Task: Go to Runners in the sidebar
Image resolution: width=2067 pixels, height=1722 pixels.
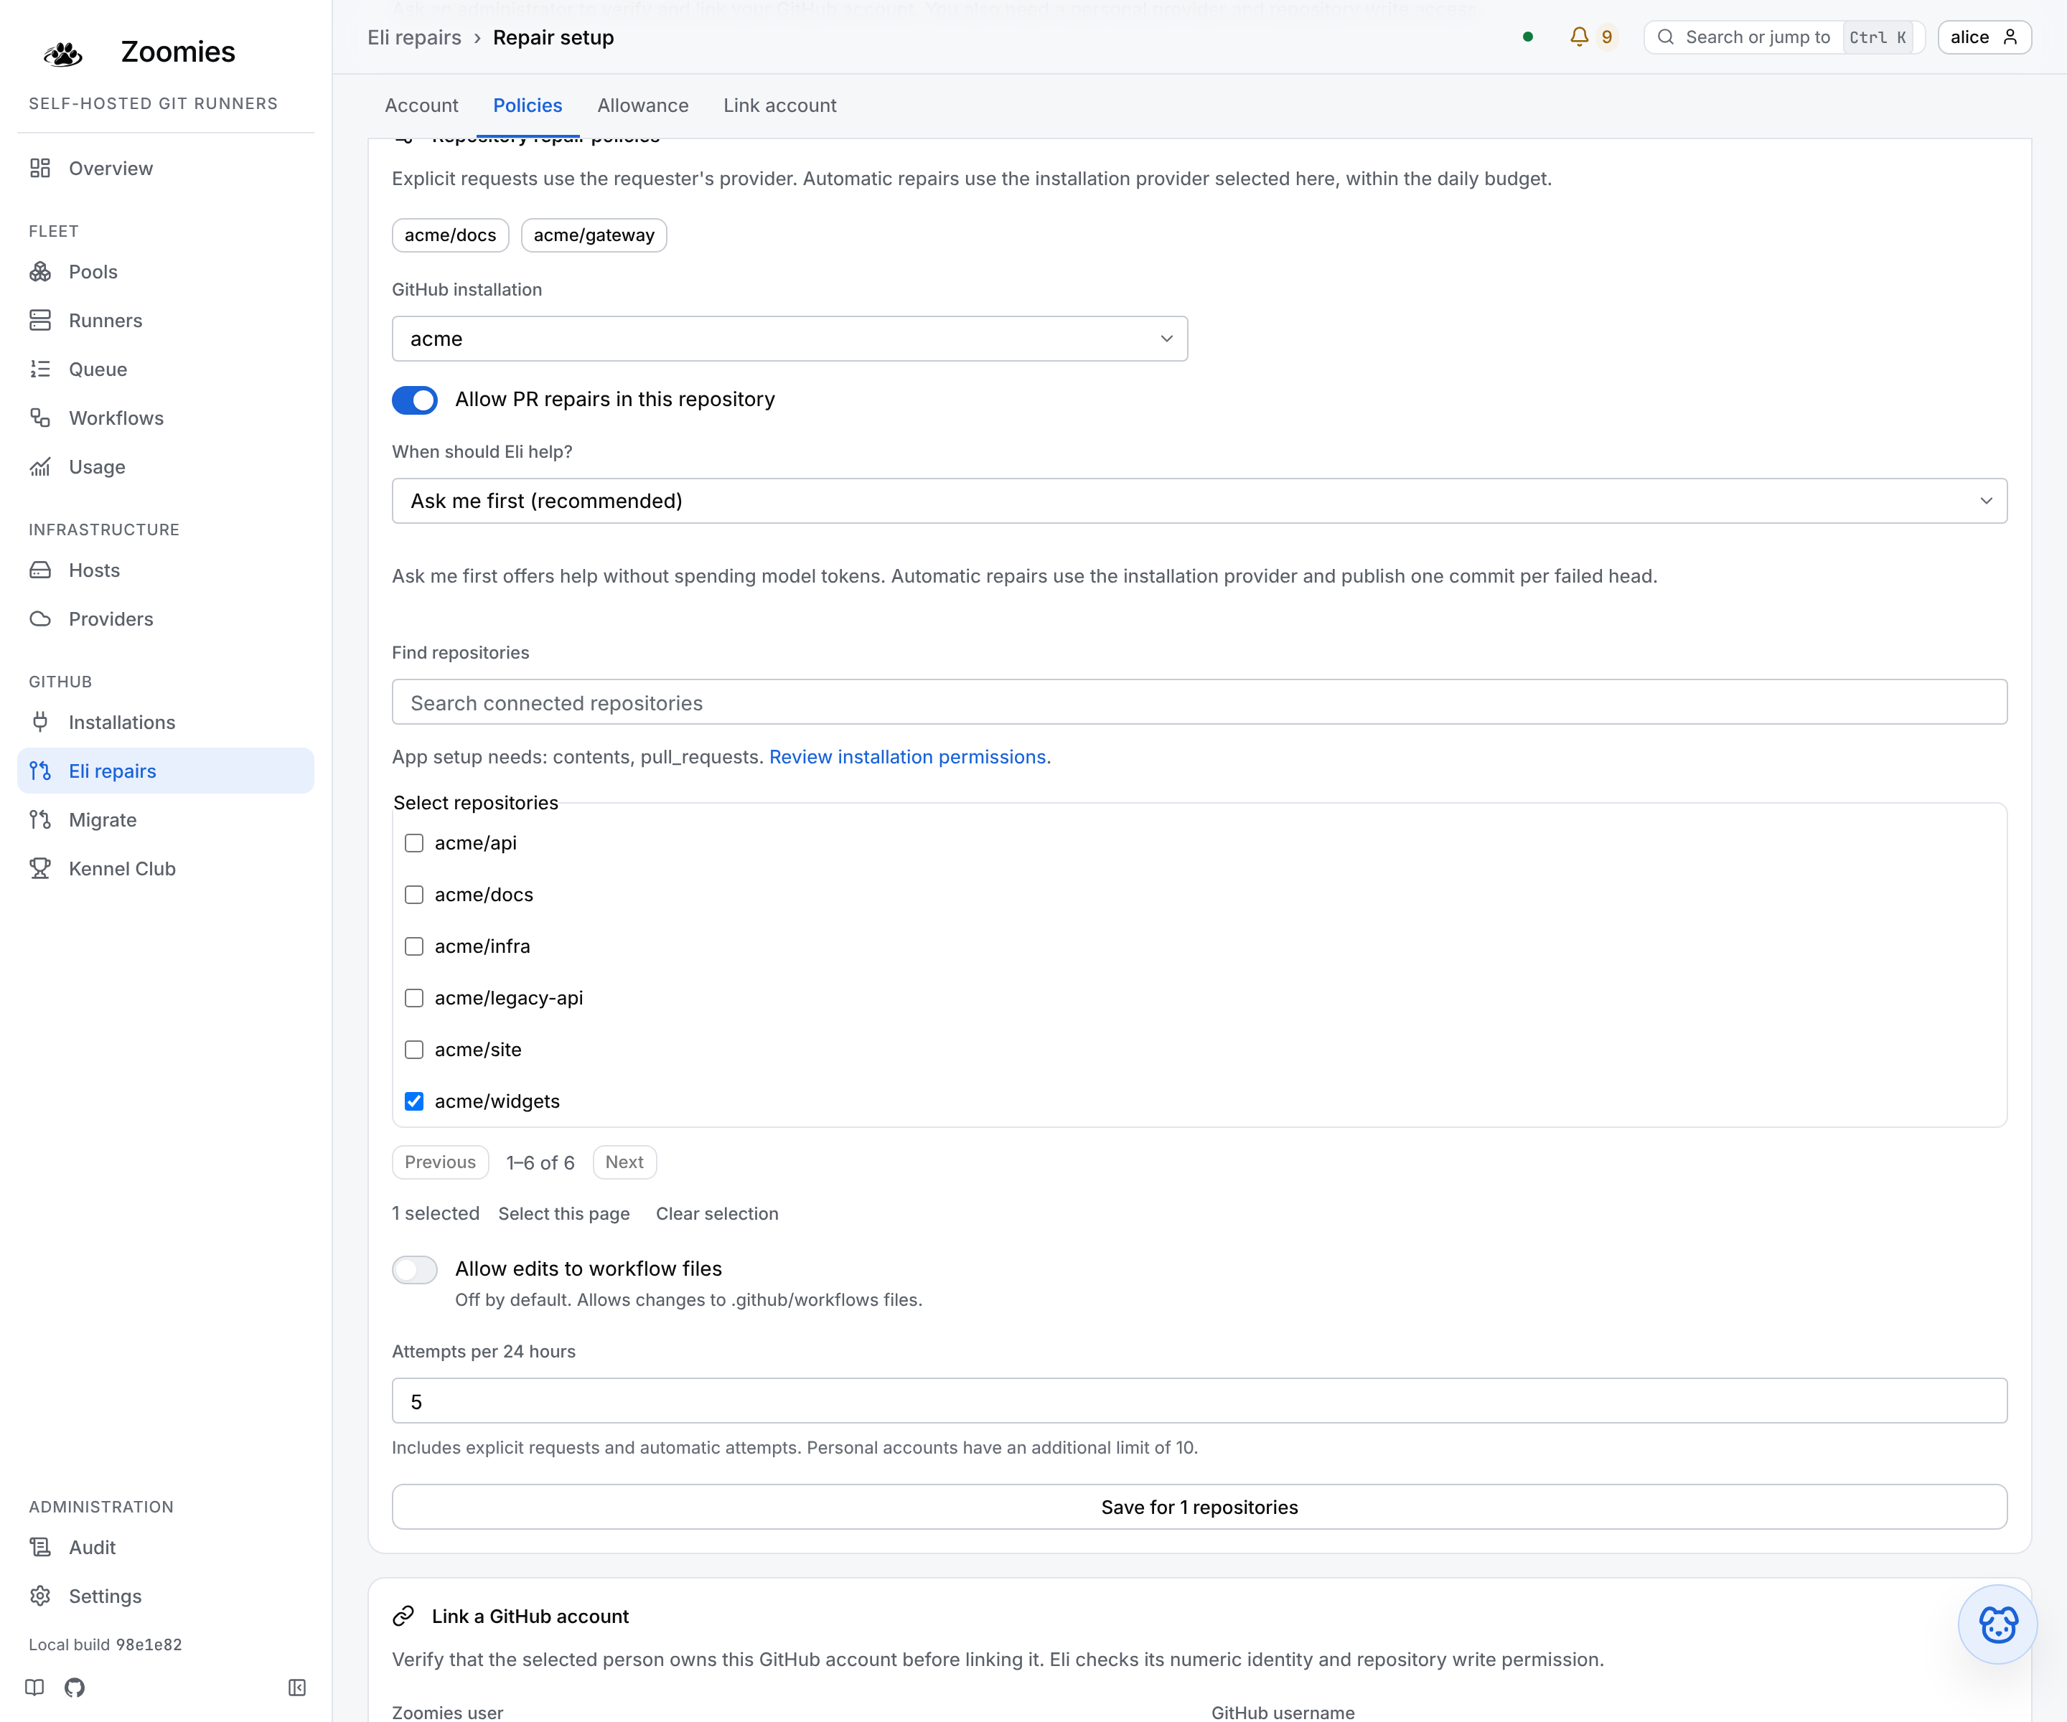Action: [x=165, y=321]
